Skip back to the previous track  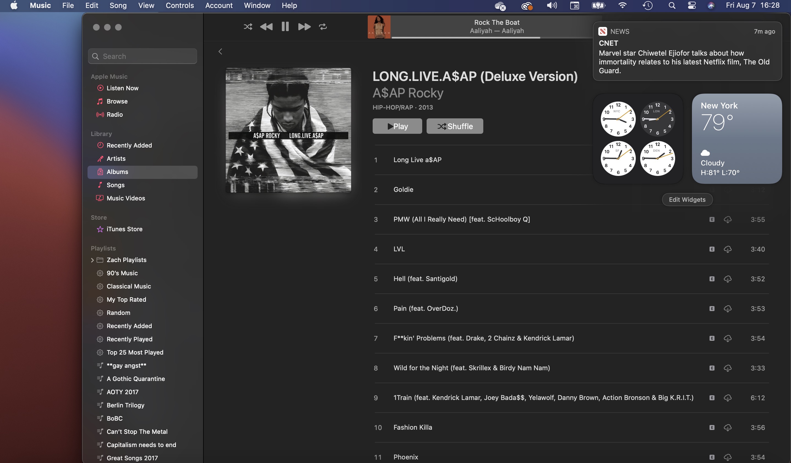click(266, 27)
